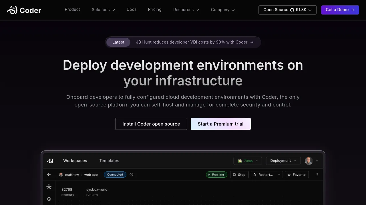Click the square icon in Stop button
Image resolution: width=366 pixels, height=205 pixels.
coord(234,175)
